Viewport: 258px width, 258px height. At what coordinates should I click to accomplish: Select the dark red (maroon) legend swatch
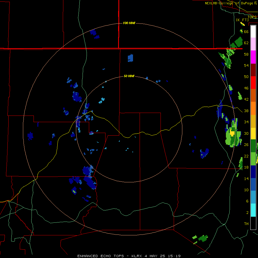tap(253, 70)
